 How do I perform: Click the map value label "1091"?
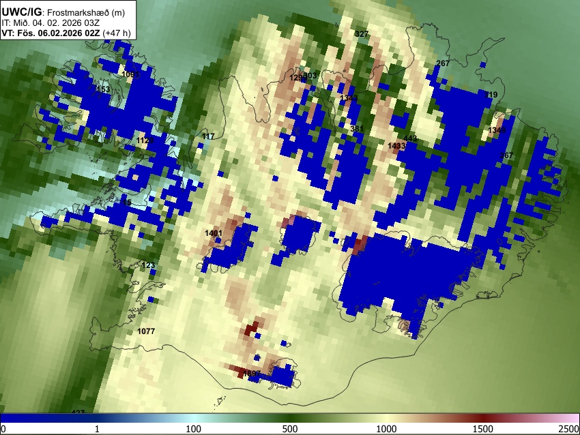(x=130, y=74)
